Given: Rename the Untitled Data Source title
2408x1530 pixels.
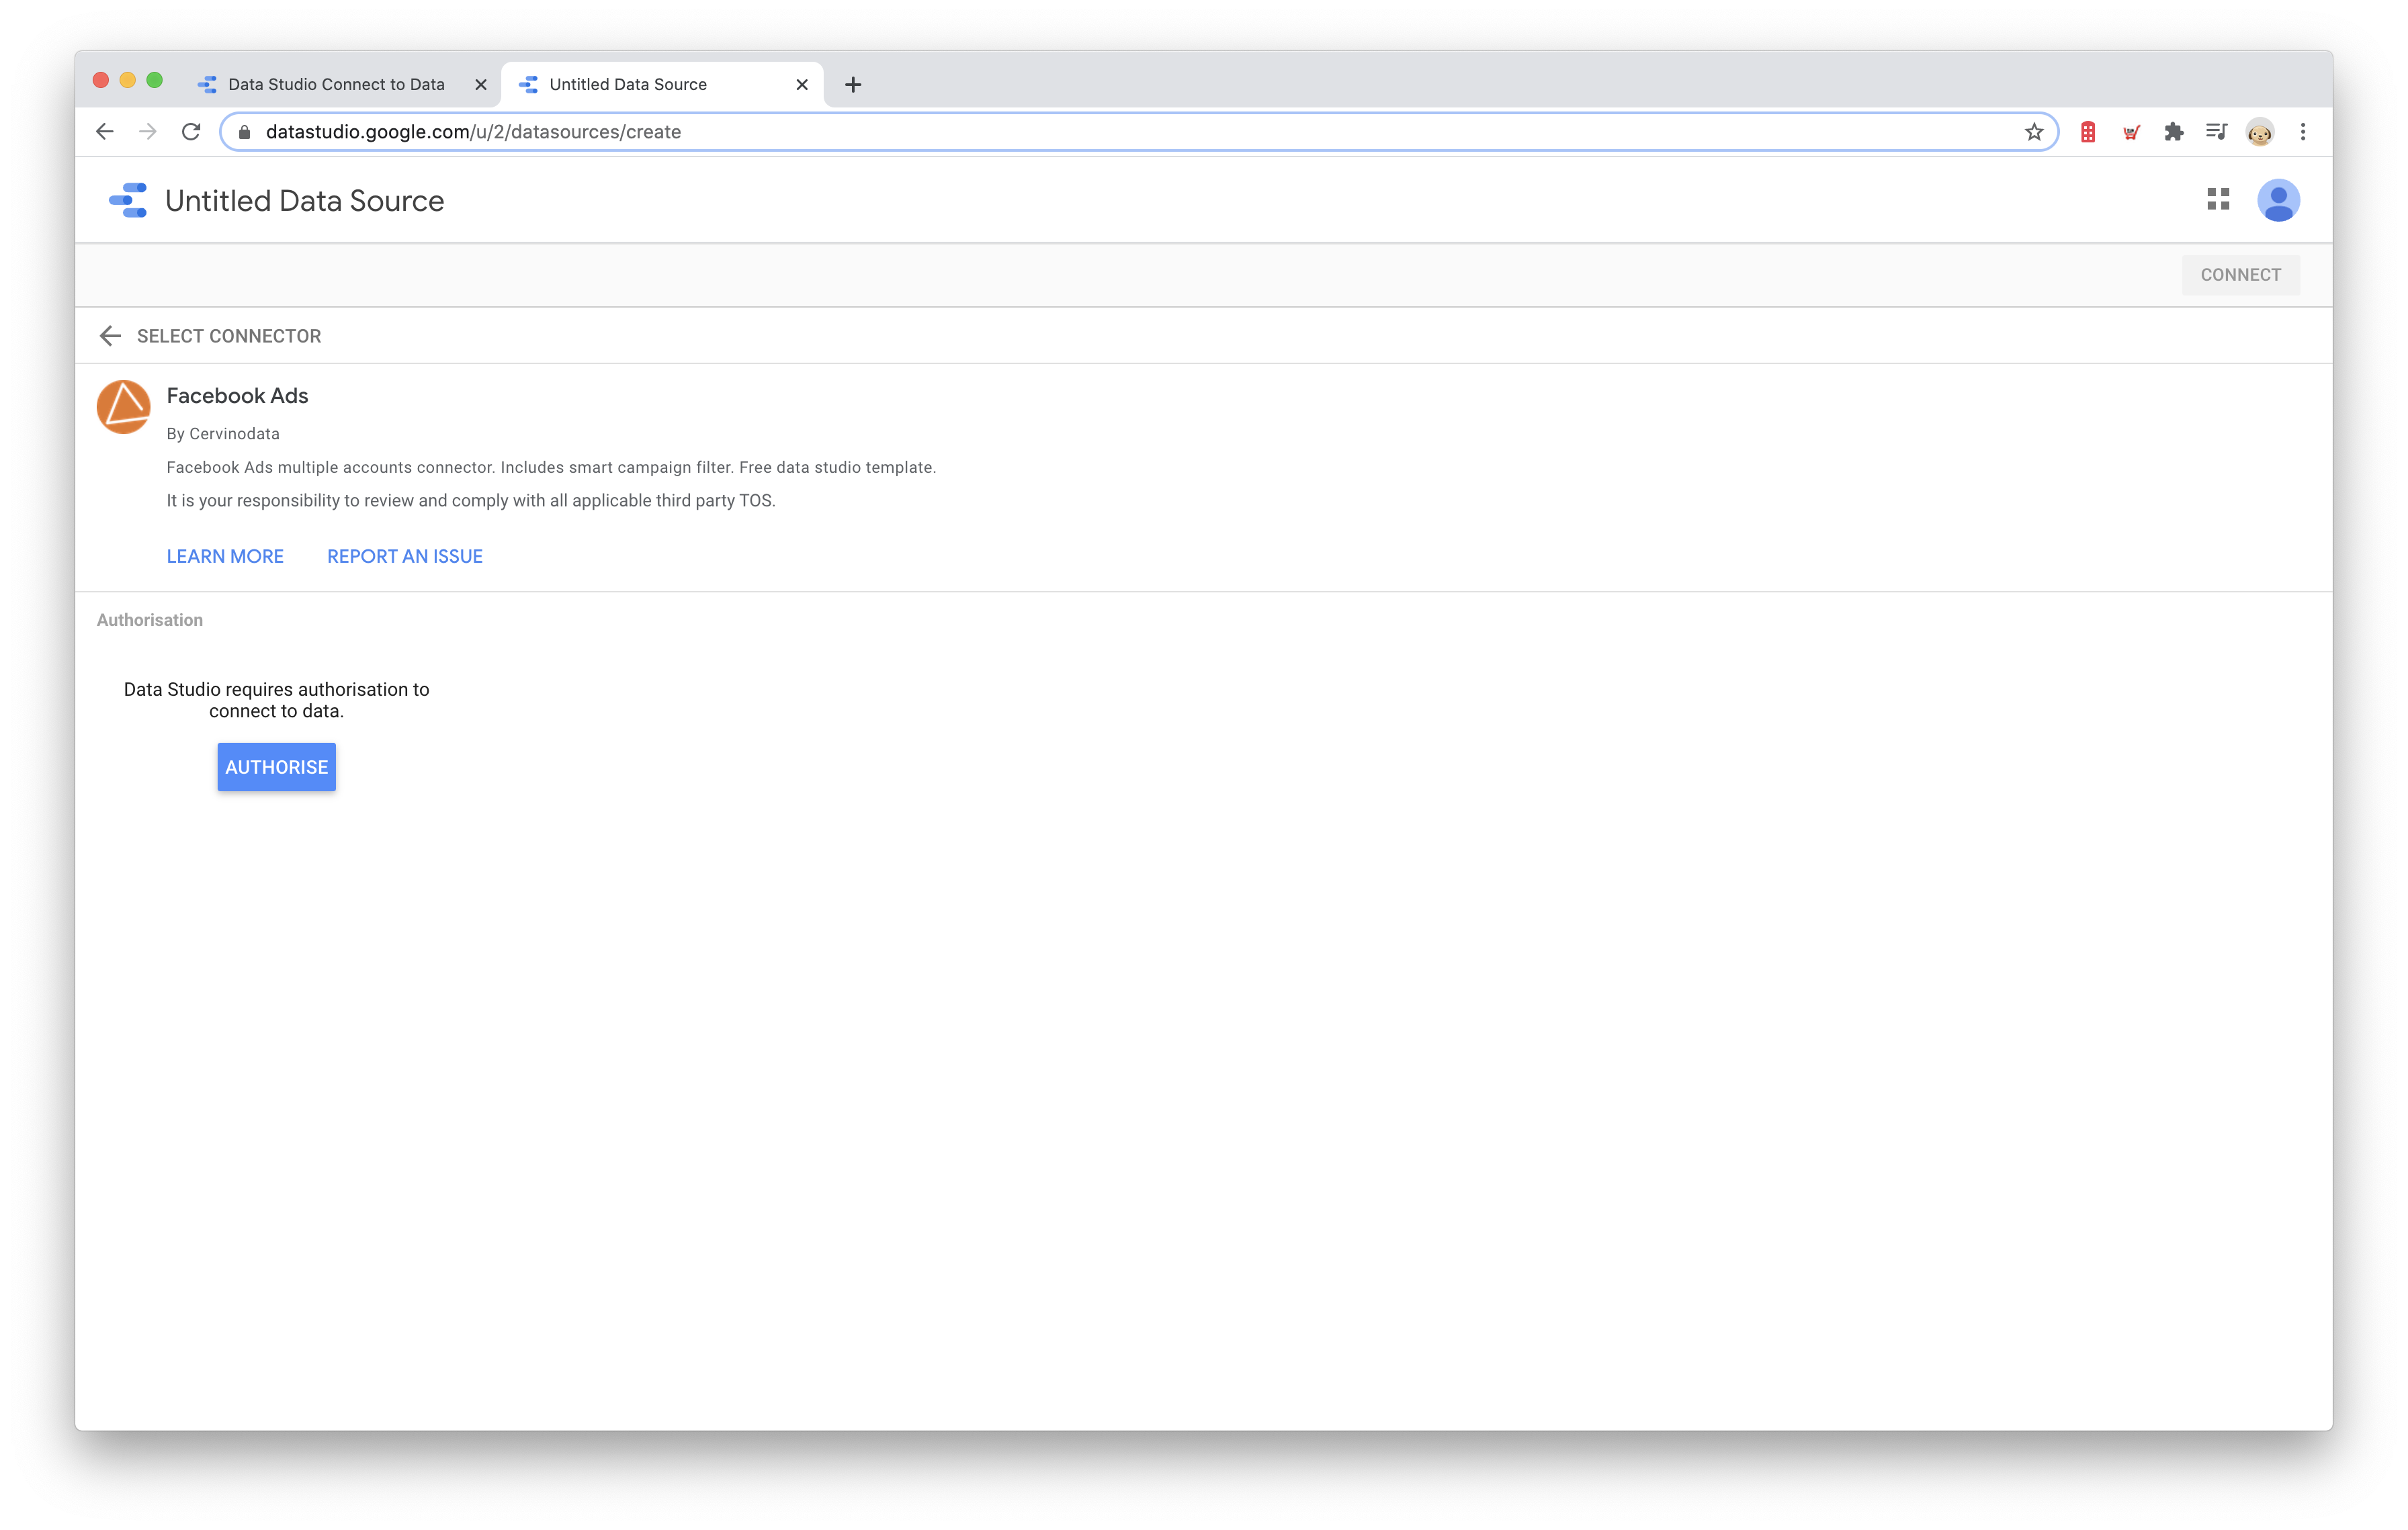Looking at the screenshot, I should coord(304,200).
